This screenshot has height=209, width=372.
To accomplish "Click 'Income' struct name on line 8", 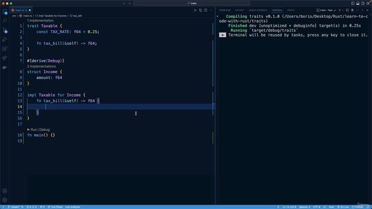I will [51, 72].
